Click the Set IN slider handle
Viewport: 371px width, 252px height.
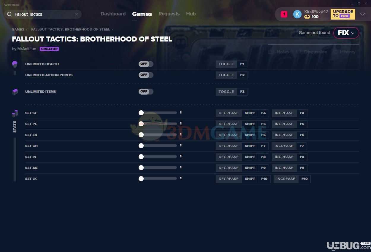pyautogui.click(x=141, y=157)
